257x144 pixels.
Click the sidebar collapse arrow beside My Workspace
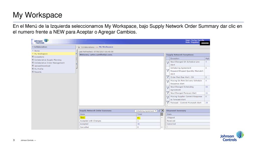pos(76,54)
